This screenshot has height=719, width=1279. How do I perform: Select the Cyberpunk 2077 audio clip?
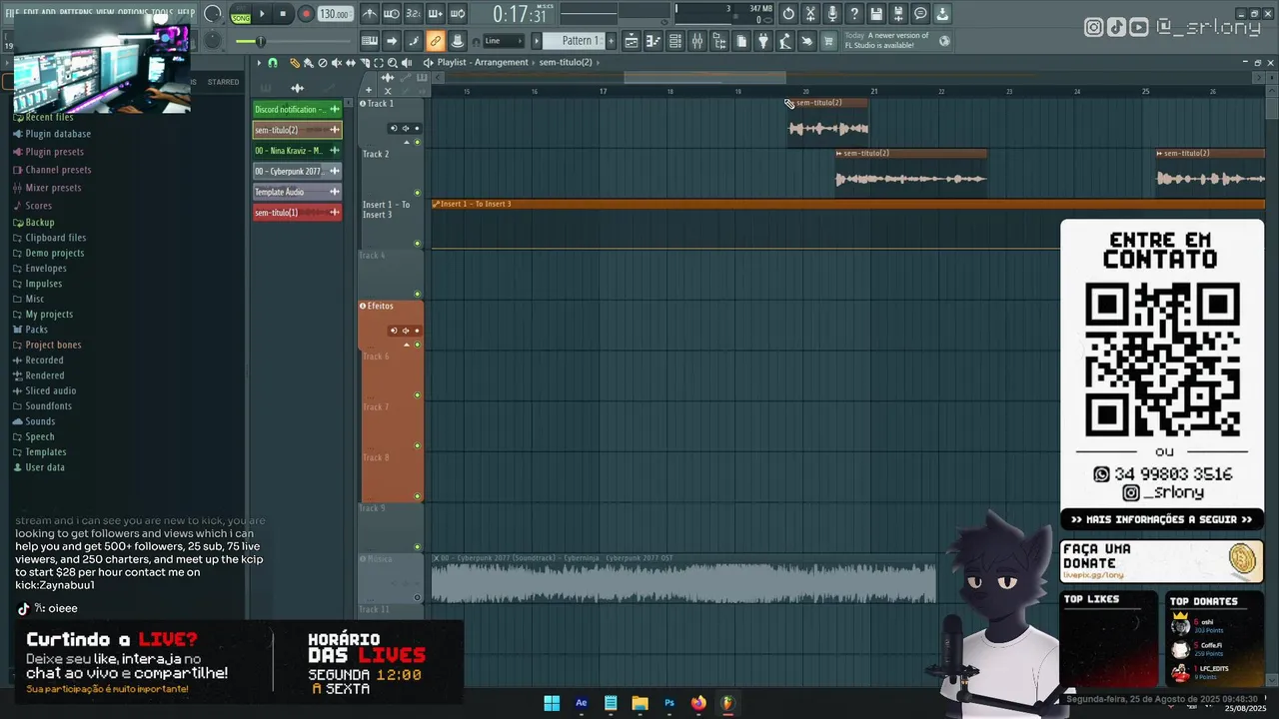683,580
